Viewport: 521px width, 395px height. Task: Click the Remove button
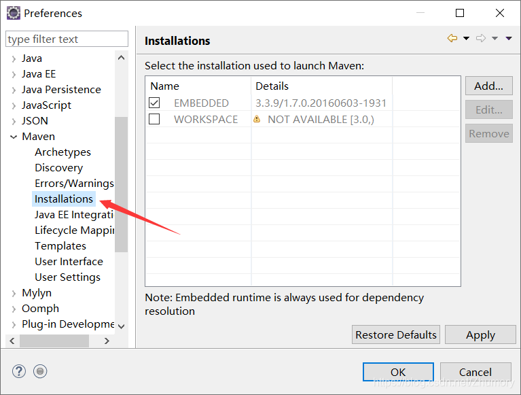489,133
